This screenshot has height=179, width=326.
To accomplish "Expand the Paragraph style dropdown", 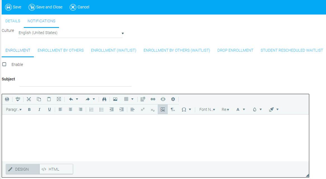I will pos(14,110).
